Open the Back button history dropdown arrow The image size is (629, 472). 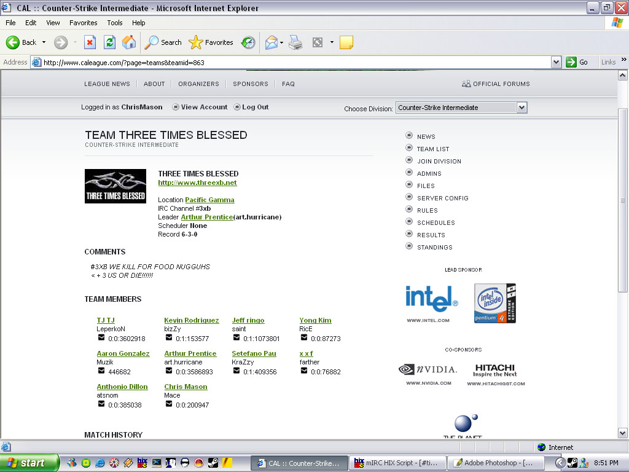click(x=44, y=42)
